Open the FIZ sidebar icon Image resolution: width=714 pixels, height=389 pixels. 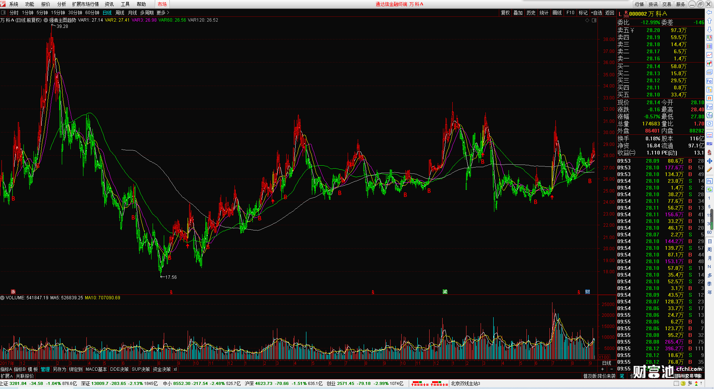coord(710,107)
